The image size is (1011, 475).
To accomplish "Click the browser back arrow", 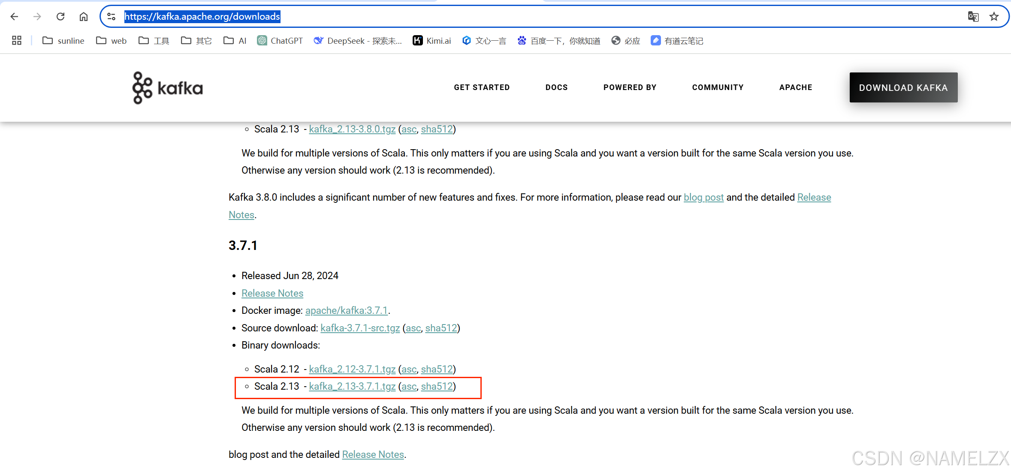I will pos(14,17).
